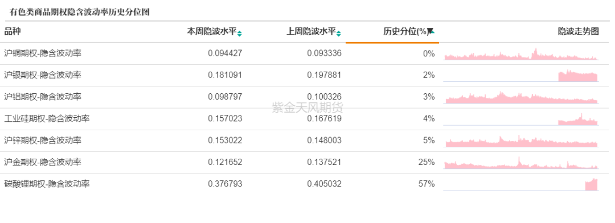This screenshot has width=615, height=223.
Task: Click value 0.167619 for 工业硅
Action: (x=325, y=119)
